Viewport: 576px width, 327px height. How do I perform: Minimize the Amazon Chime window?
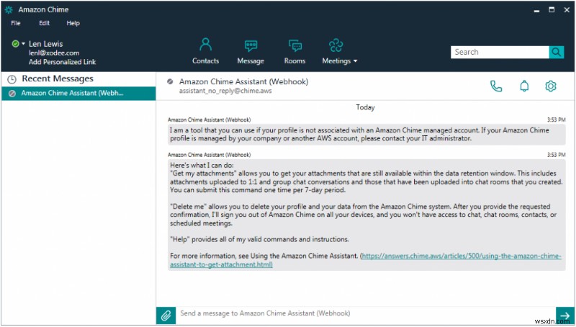[x=536, y=10]
